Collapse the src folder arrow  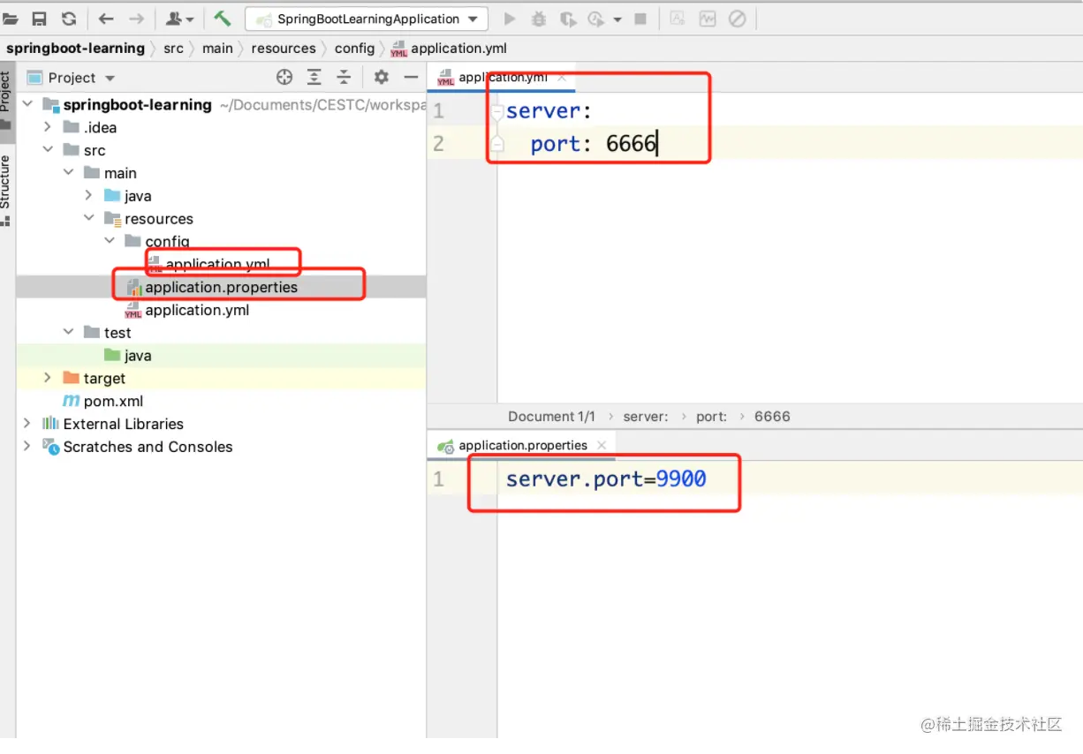48,150
